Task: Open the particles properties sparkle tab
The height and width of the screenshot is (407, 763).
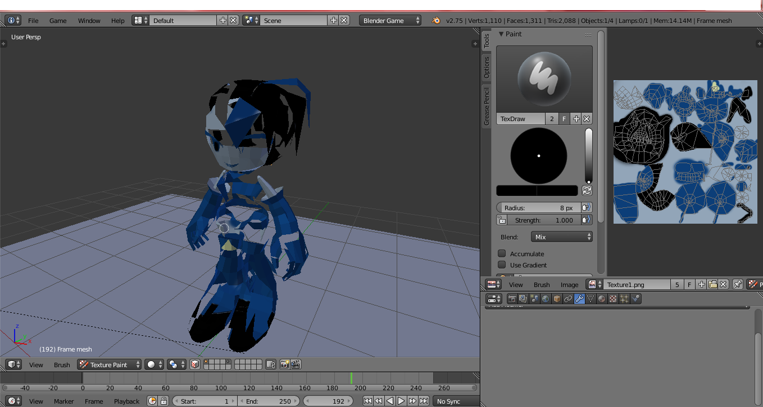Action: tap(624, 299)
